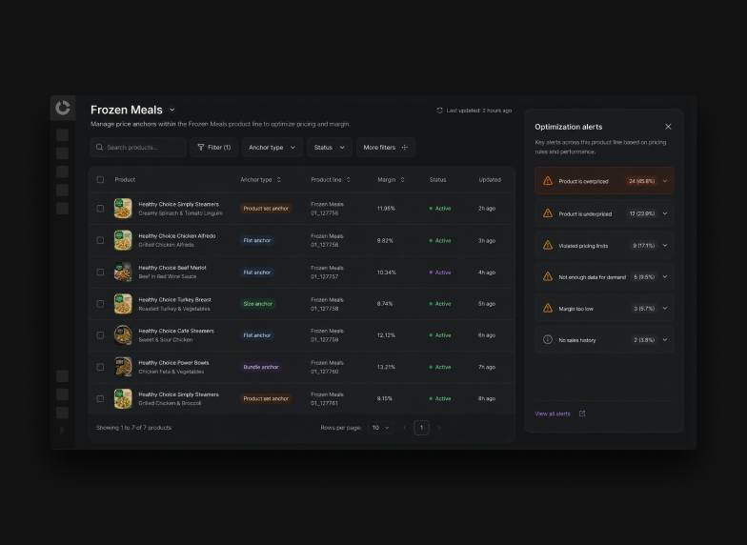Open the Anchor type filter dropdown

click(273, 147)
